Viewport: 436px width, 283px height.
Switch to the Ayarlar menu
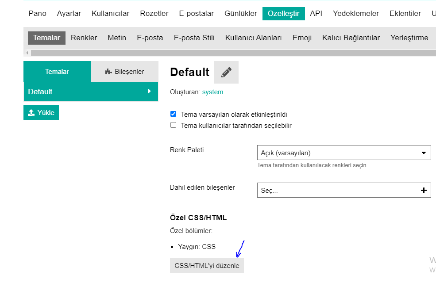point(69,13)
